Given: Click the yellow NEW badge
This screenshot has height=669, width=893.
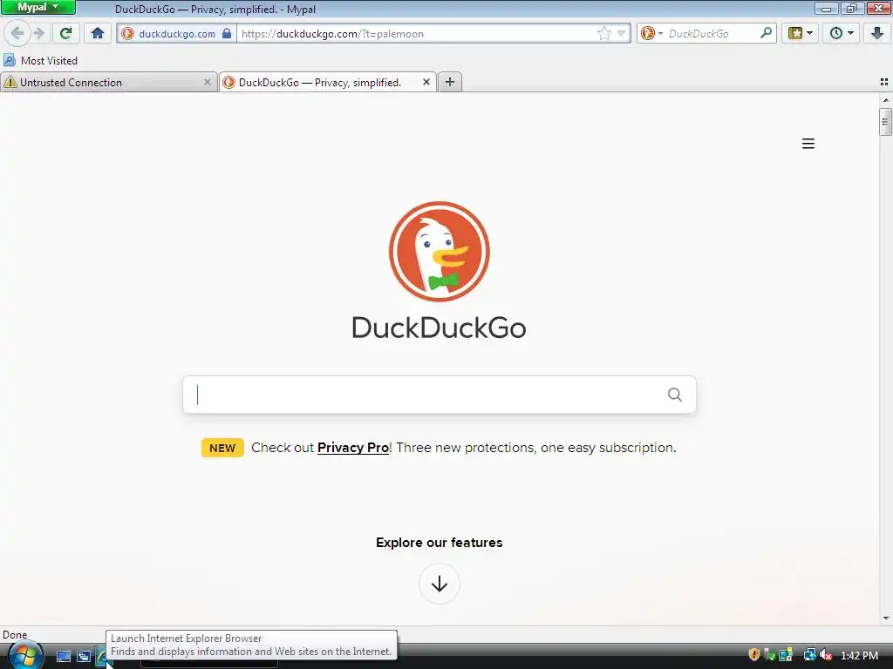Looking at the screenshot, I should (222, 448).
